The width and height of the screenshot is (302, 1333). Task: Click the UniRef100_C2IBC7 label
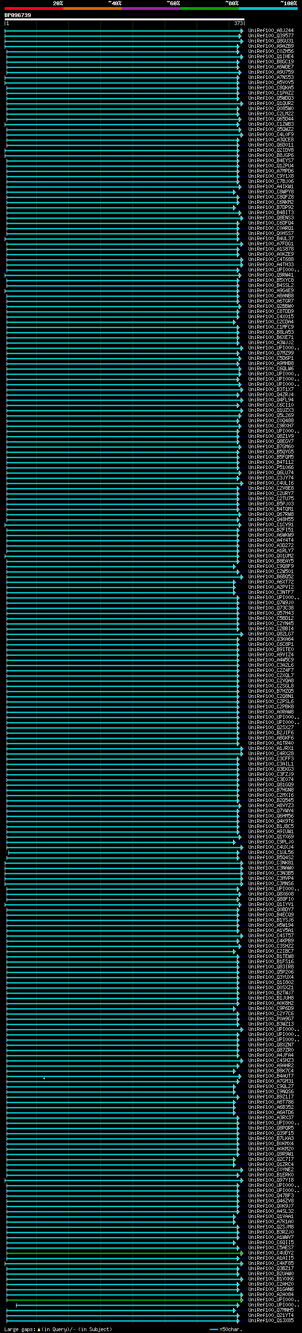click(271, 951)
